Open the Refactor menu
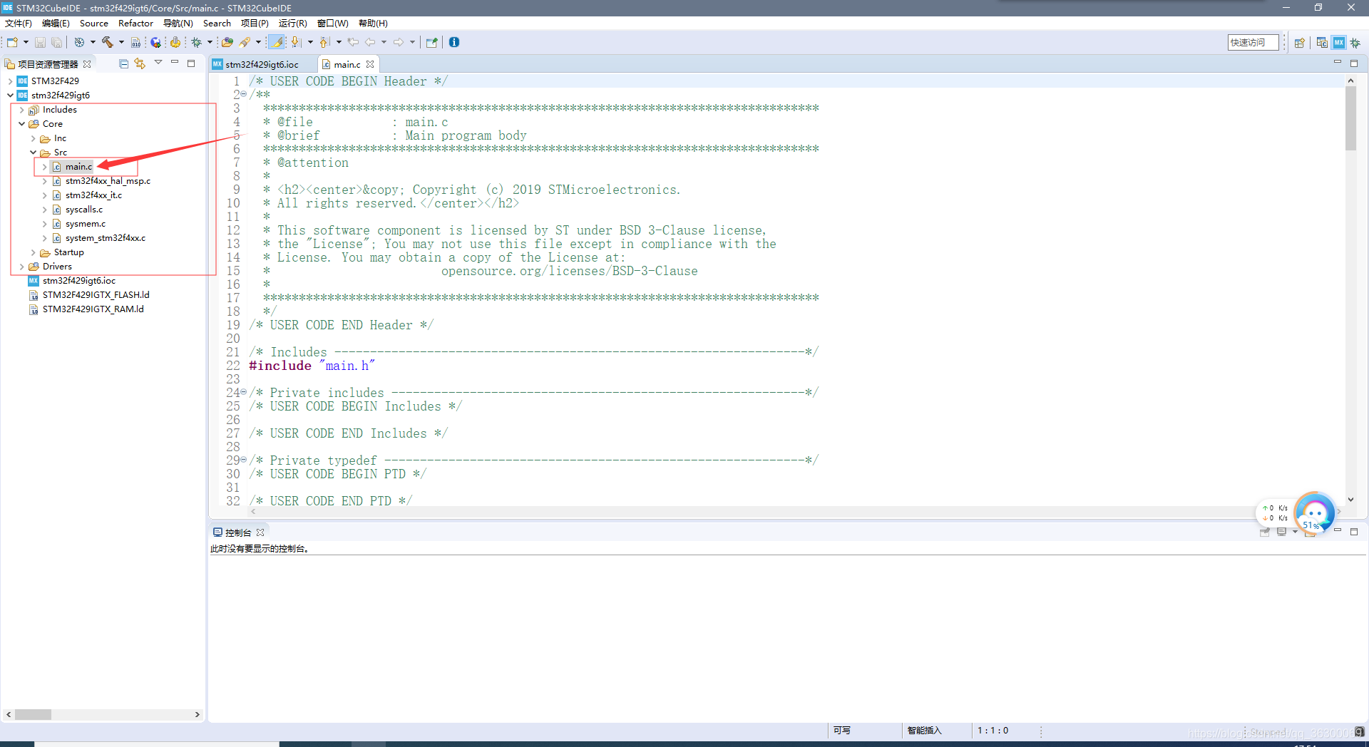 pos(135,24)
